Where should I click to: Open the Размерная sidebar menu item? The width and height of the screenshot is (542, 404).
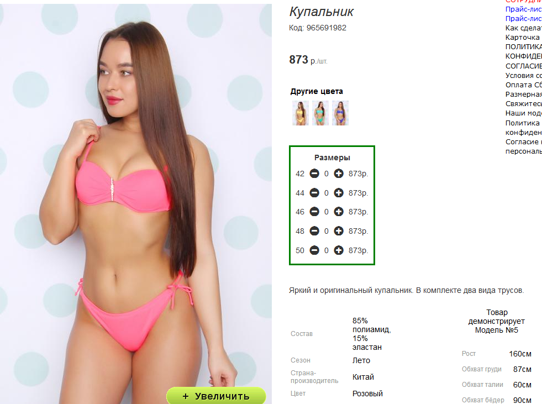click(523, 94)
